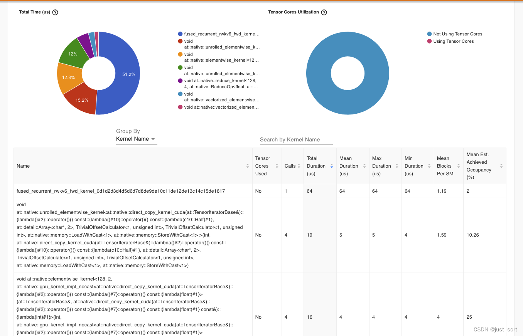This screenshot has width=523, height=336.
Task: Click occupancy value 10.26
Action: point(472,235)
